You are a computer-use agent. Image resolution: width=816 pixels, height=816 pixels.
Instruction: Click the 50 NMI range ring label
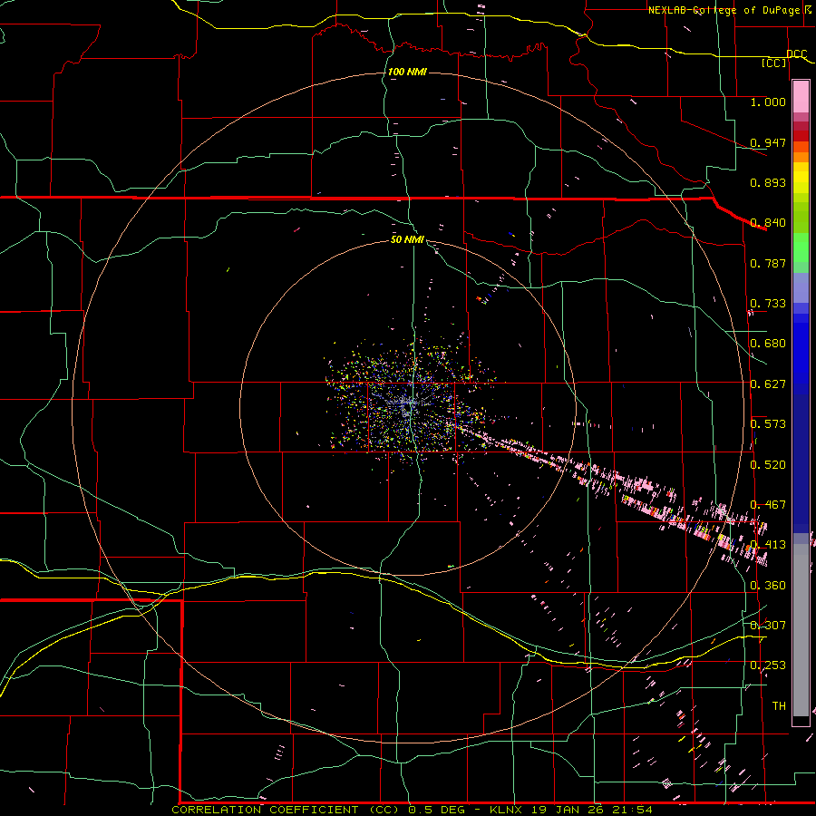point(407,239)
